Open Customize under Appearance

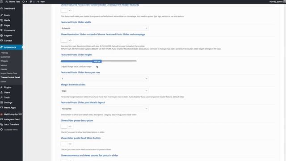[x=5, y=57]
